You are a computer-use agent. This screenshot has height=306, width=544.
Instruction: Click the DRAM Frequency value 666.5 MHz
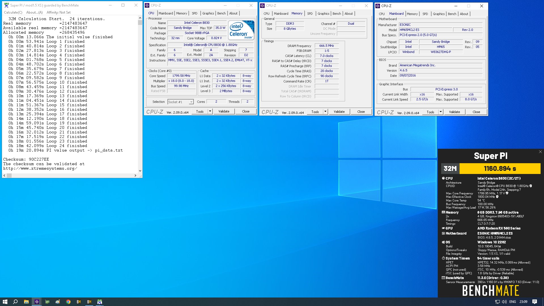[327, 46]
